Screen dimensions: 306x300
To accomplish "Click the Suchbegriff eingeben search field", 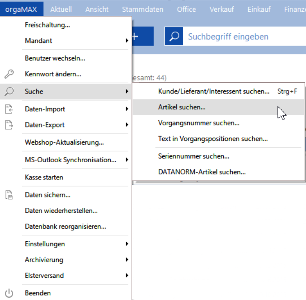I will (245, 36).
